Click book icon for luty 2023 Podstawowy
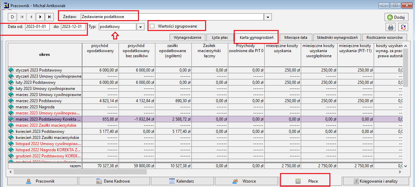The width and height of the screenshot is (419, 187). click(12, 82)
